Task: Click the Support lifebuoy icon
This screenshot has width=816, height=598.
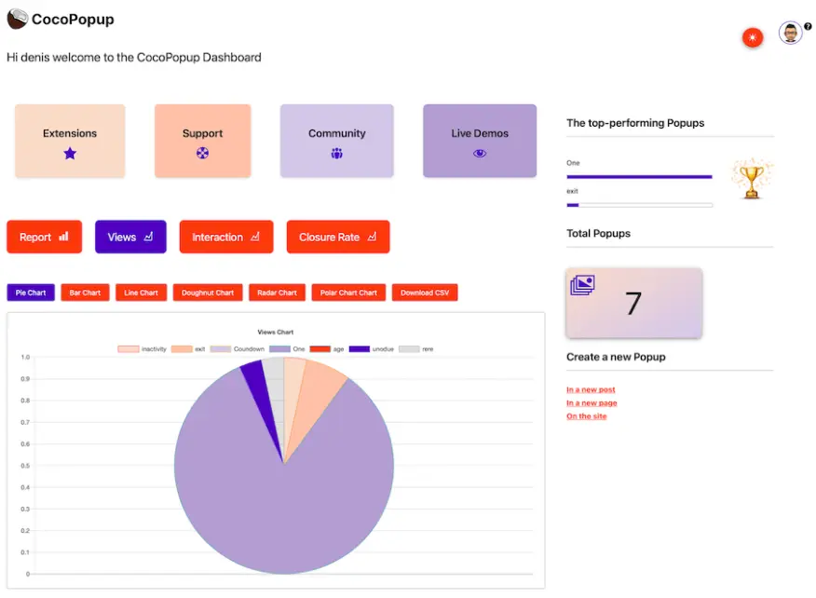Action: coord(202,154)
